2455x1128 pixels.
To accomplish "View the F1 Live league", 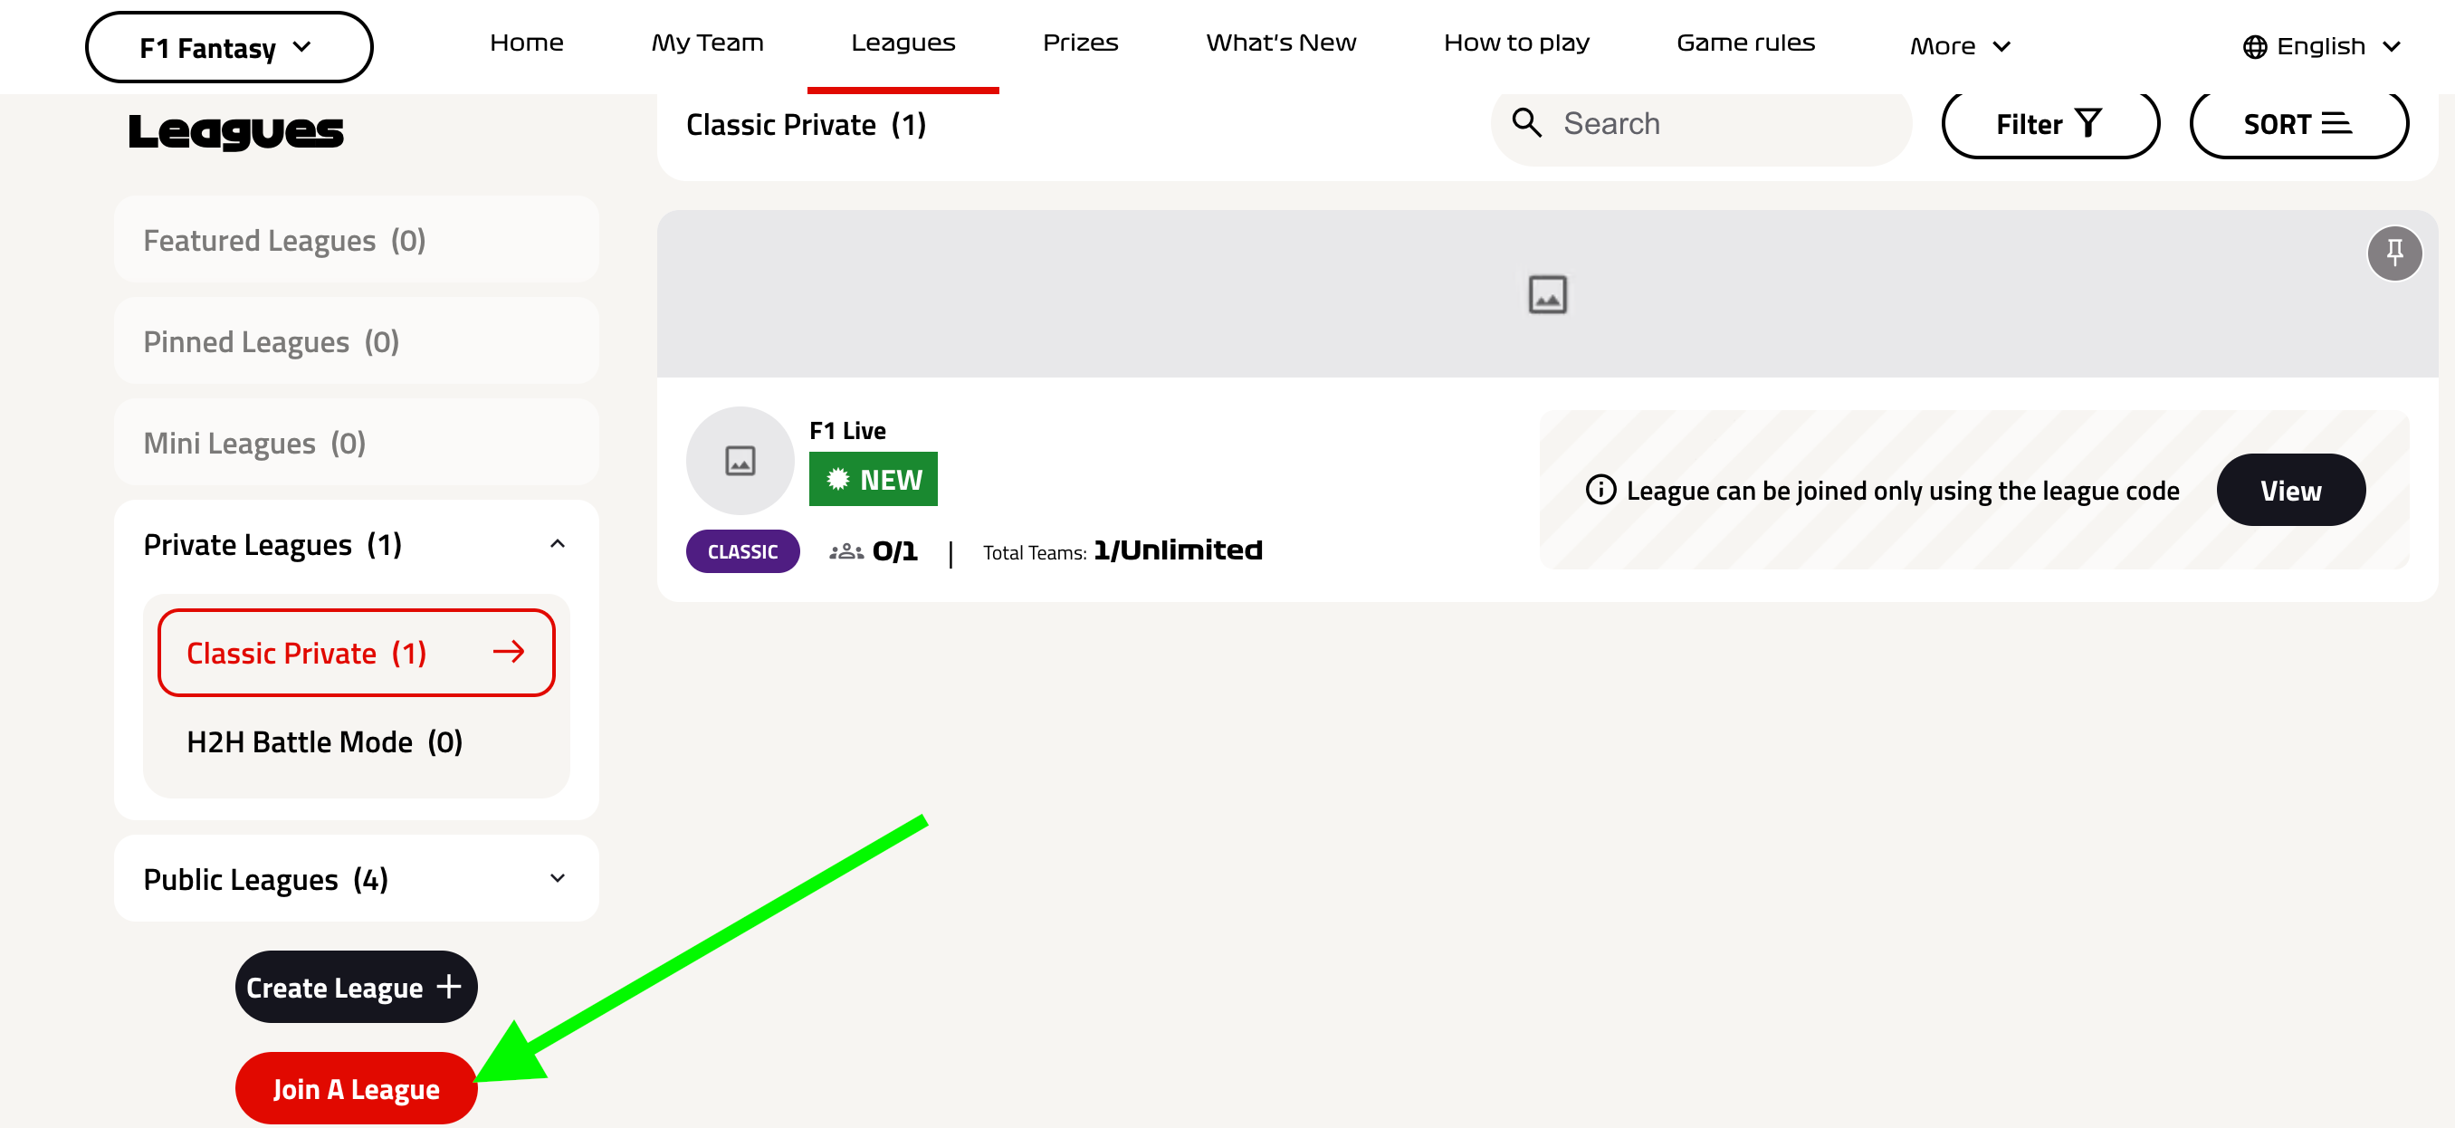I will pyautogui.click(x=2290, y=490).
